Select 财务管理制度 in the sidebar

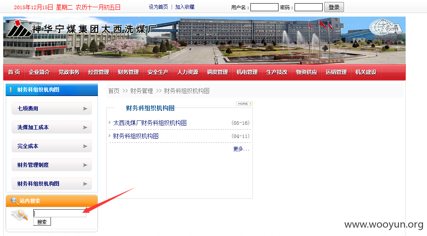tap(52, 165)
